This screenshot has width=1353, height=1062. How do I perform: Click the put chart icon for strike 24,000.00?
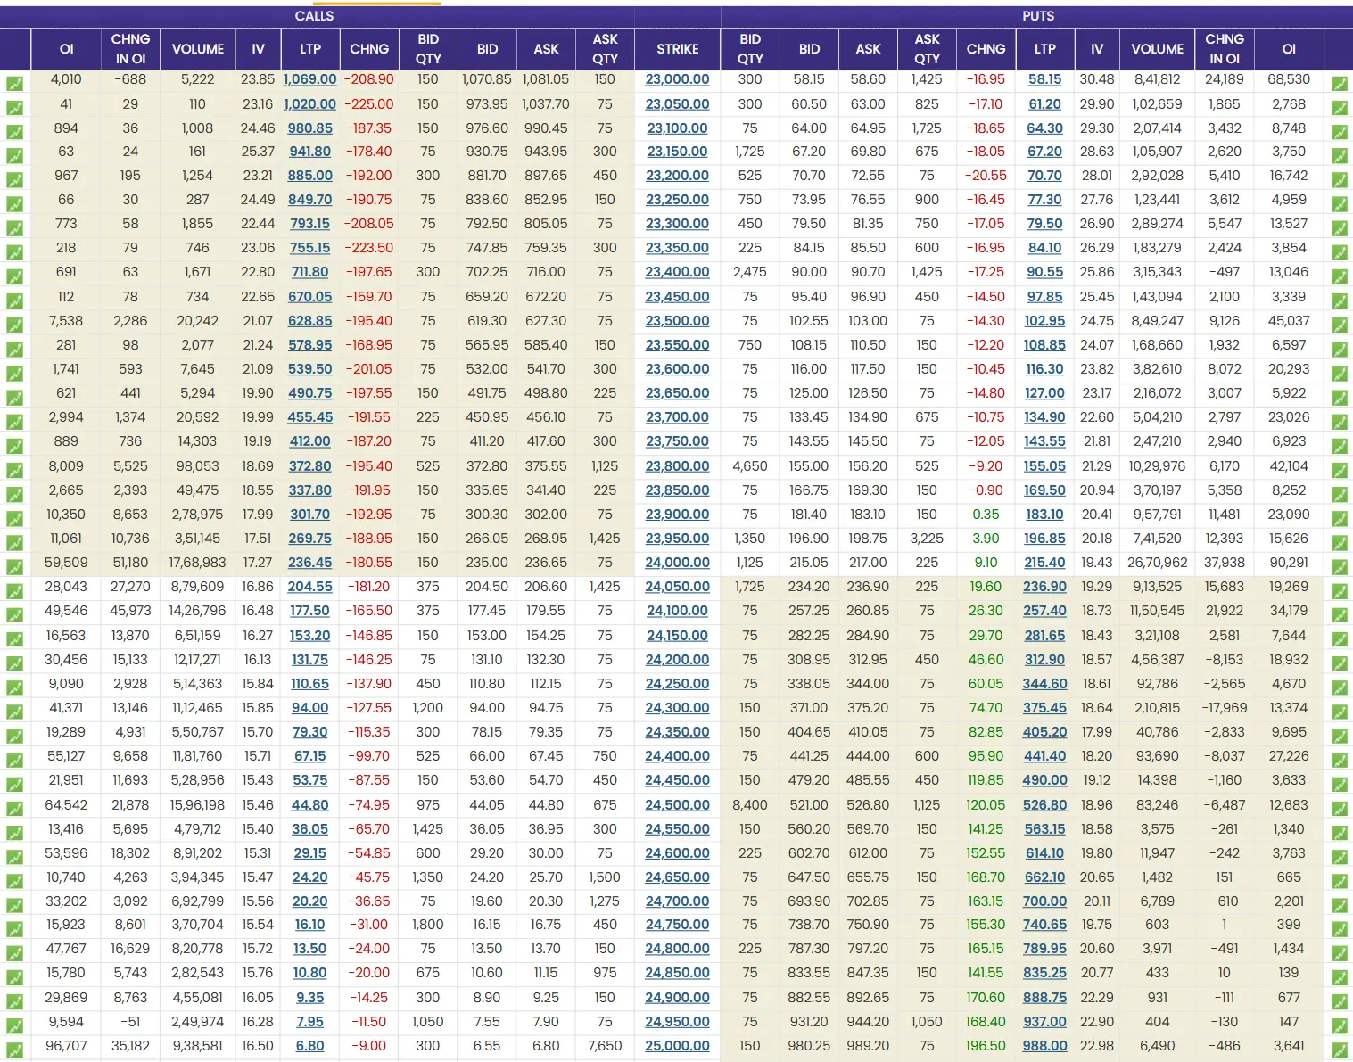tap(1339, 567)
